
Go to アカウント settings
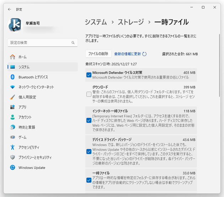[x=43, y=117]
